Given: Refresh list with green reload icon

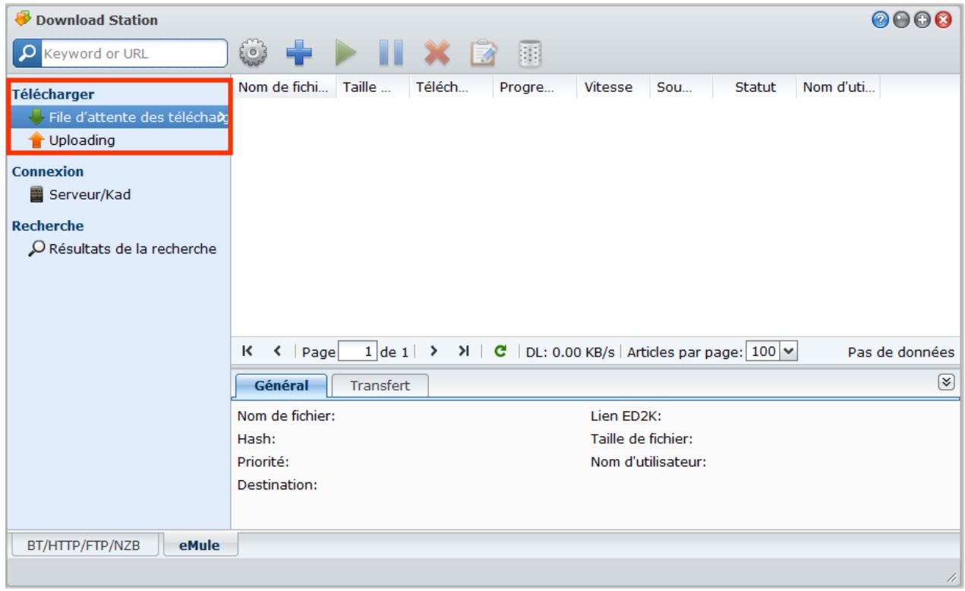Looking at the screenshot, I should (x=500, y=352).
